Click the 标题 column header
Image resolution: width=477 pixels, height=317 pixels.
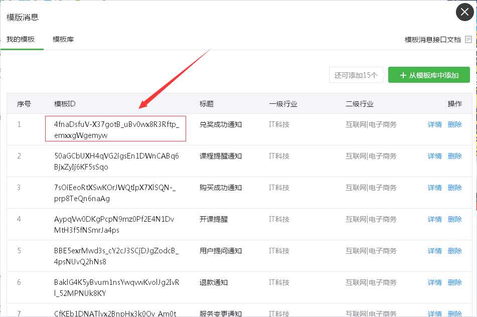pyautogui.click(x=207, y=104)
